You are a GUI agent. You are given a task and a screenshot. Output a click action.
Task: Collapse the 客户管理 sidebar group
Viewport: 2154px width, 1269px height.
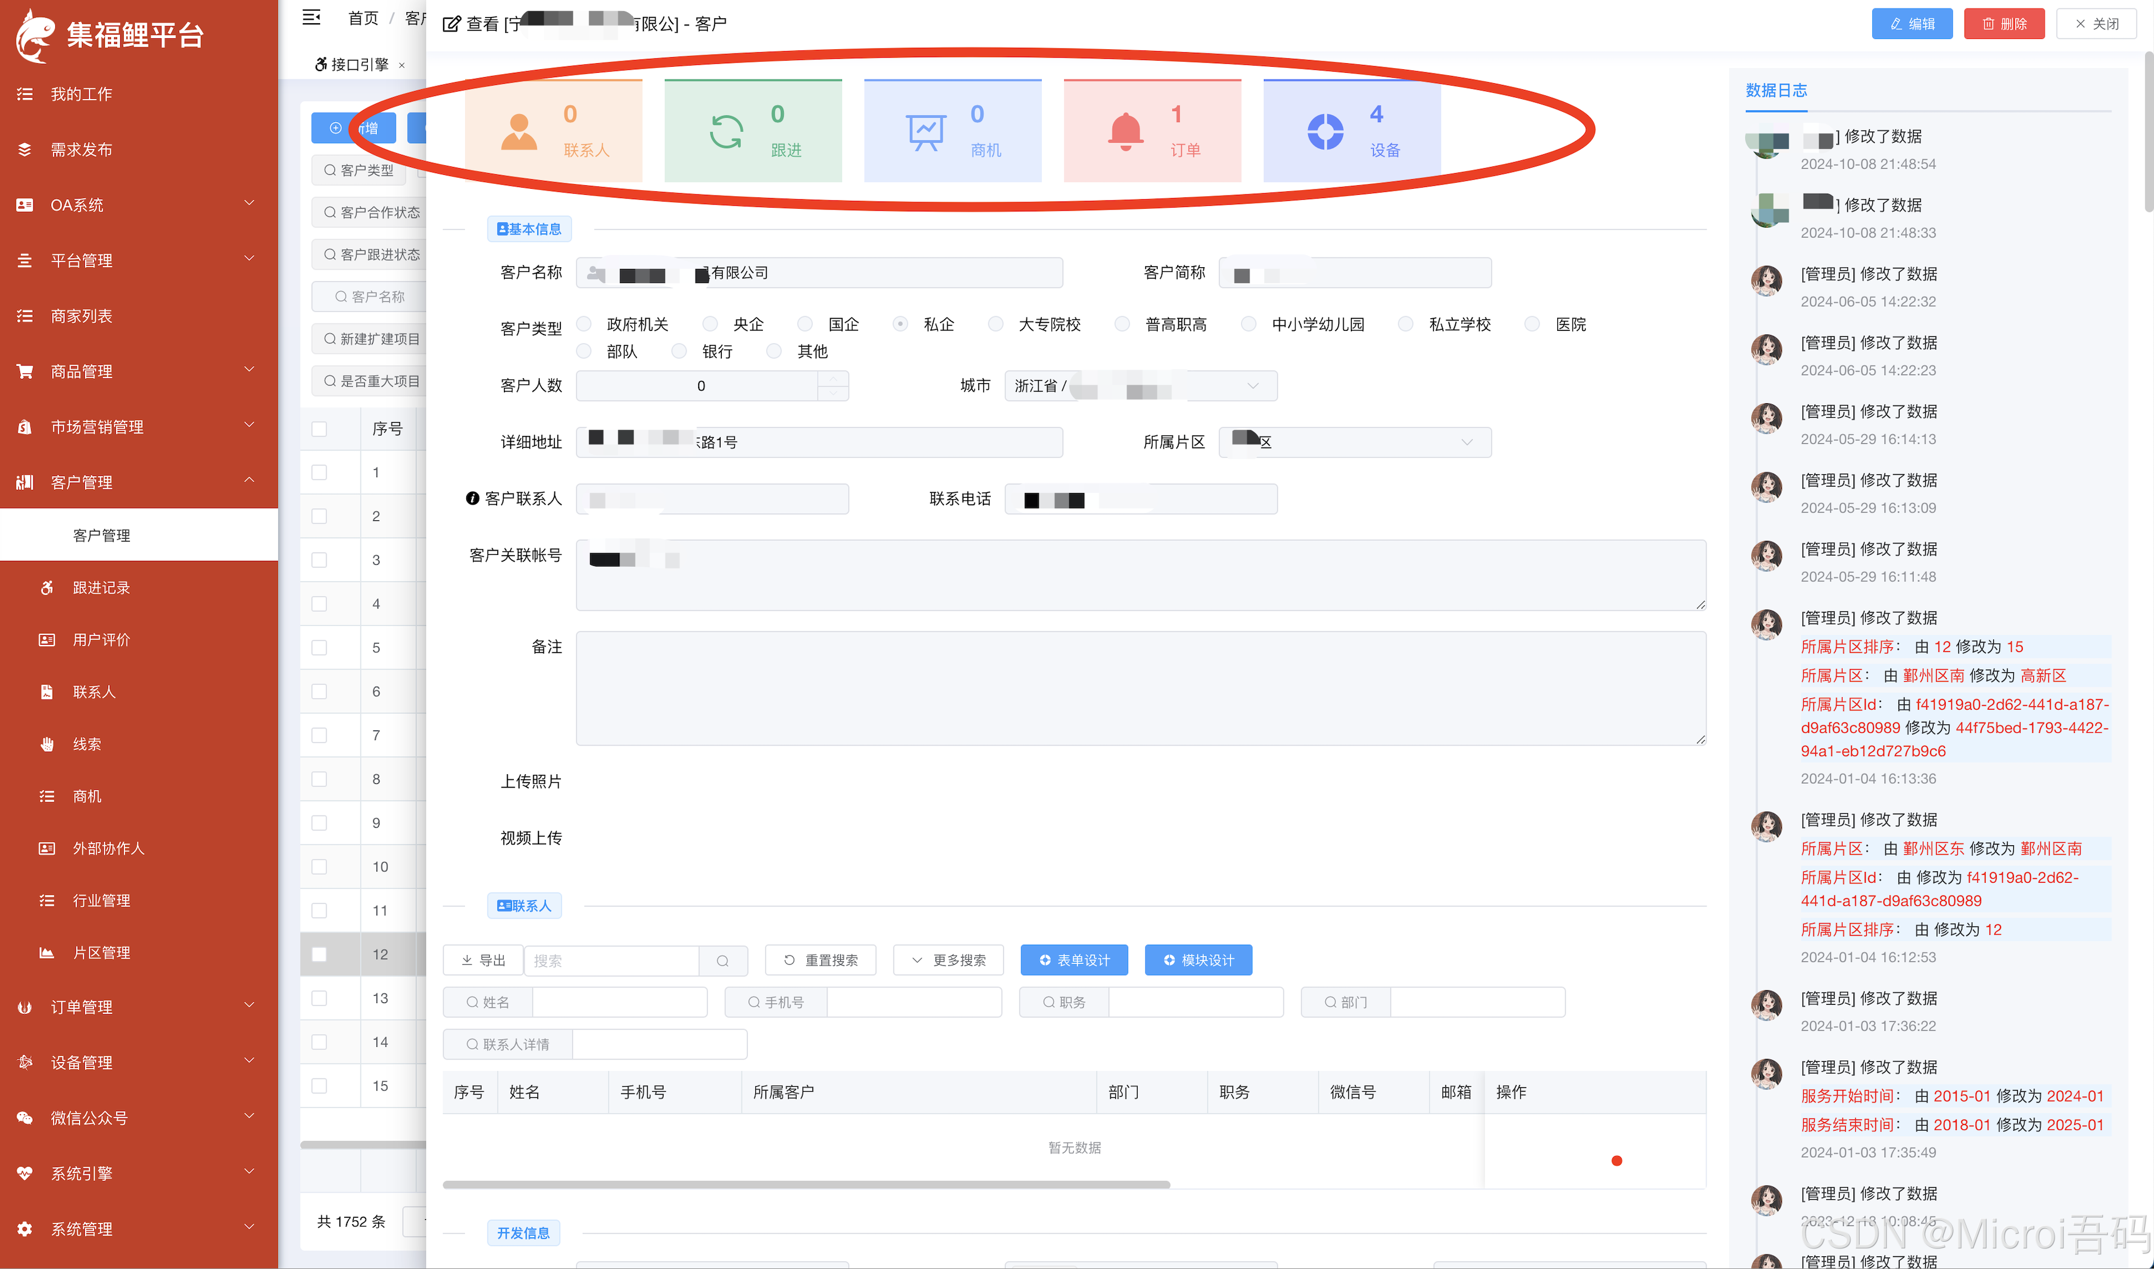(138, 482)
